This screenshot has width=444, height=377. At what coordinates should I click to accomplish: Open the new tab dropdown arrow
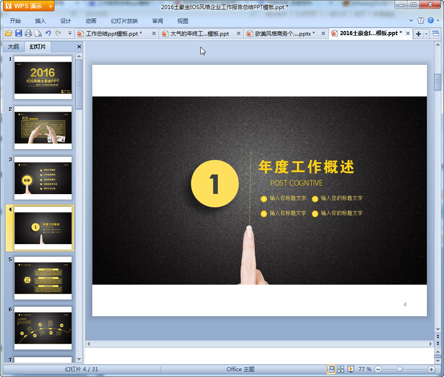click(x=426, y=34)
